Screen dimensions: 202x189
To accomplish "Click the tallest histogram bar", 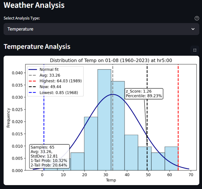I will click(x=104, y=120).
